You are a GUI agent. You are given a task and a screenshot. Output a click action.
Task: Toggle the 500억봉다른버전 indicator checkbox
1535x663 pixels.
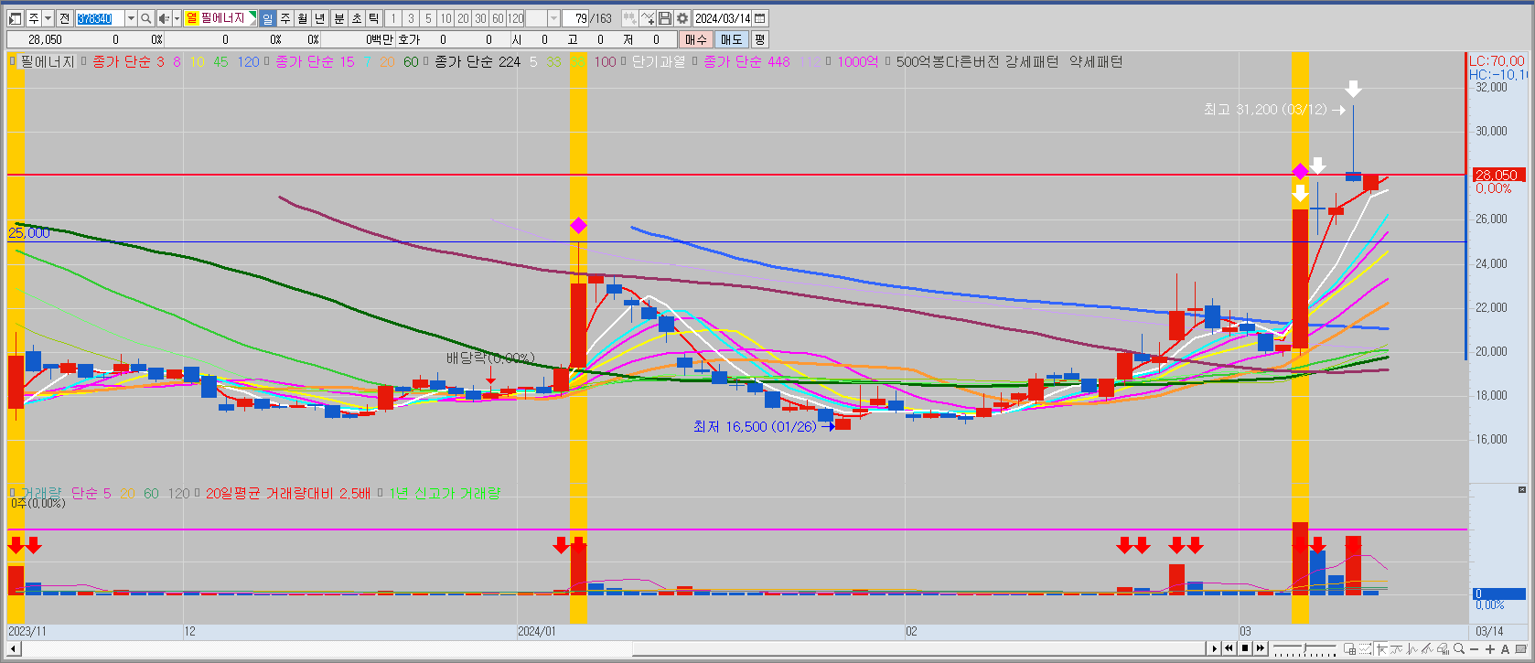pyautogui.click(x=888, y=61)
